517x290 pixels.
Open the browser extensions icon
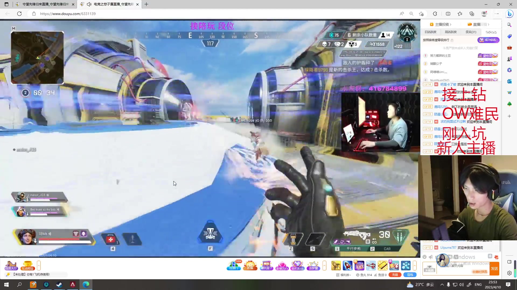point(435,14)
